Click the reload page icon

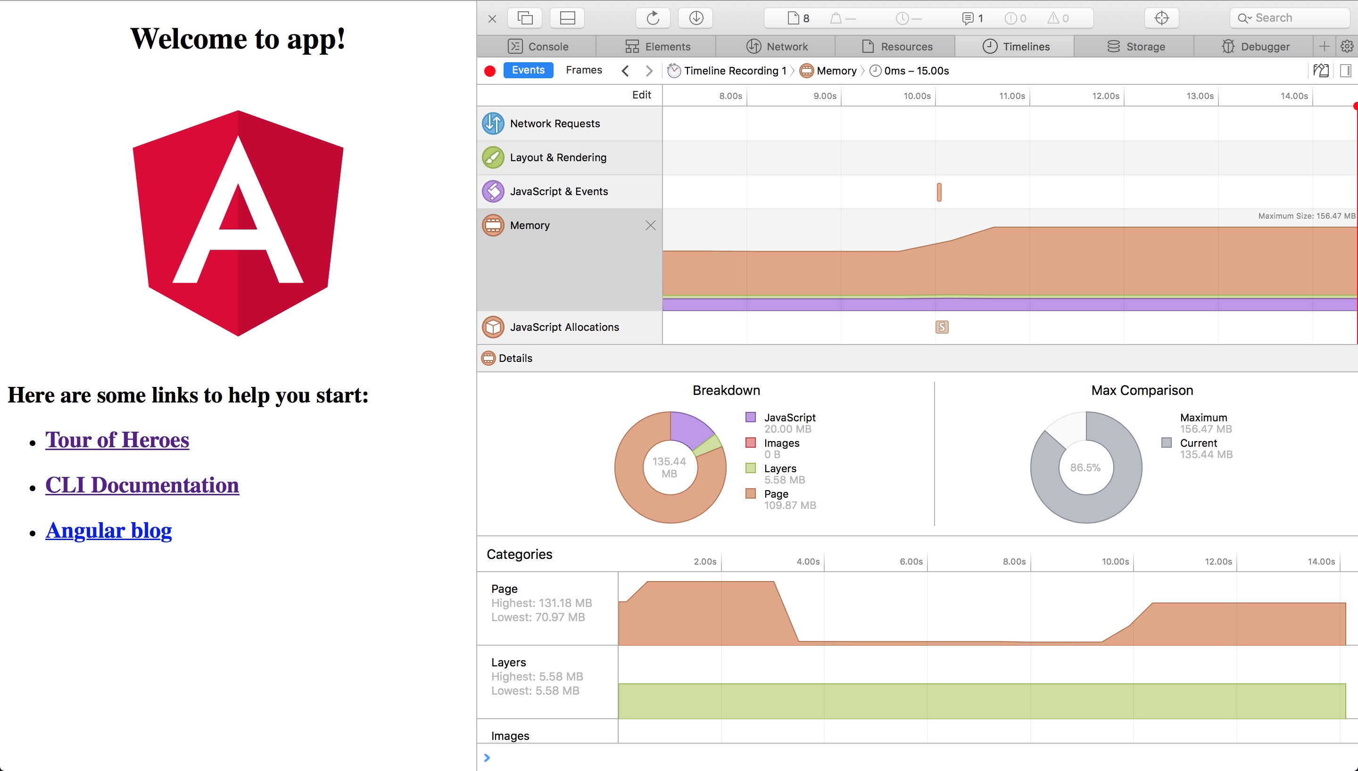click(x=653, y=18)
